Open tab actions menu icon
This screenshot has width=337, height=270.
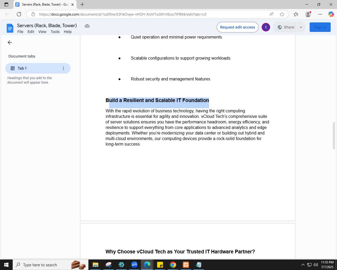point(6,4)
